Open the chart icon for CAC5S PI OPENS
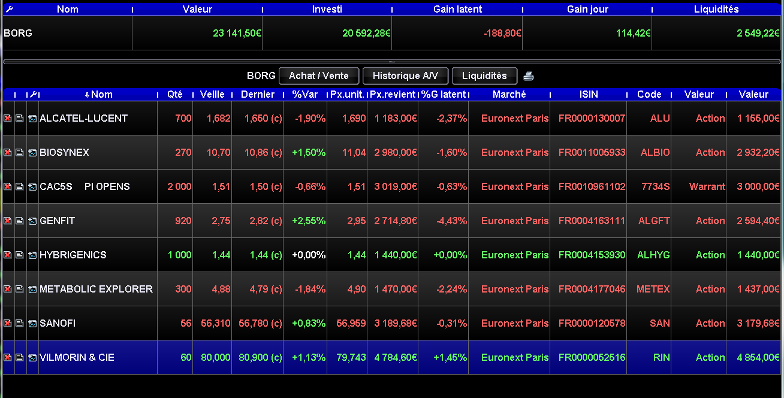This screenshot has height=398, width=784. point(32,187)
